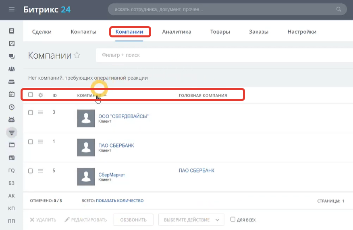Screen dimensions: 353x230
Task: Open the hamburger main menu
Action: click(11, 9)
